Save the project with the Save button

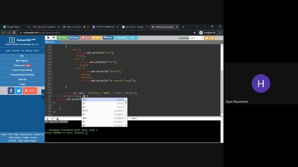[108, 38]
